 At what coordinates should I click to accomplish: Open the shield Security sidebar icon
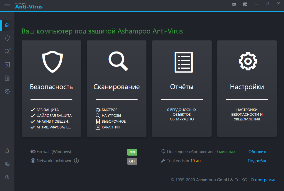(x=7, y=38)
